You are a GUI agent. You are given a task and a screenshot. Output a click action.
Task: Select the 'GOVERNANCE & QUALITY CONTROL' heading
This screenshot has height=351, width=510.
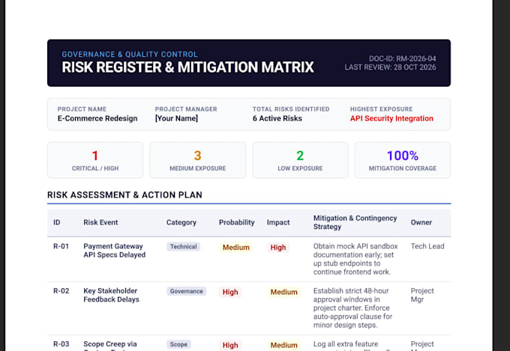[130, 54]
